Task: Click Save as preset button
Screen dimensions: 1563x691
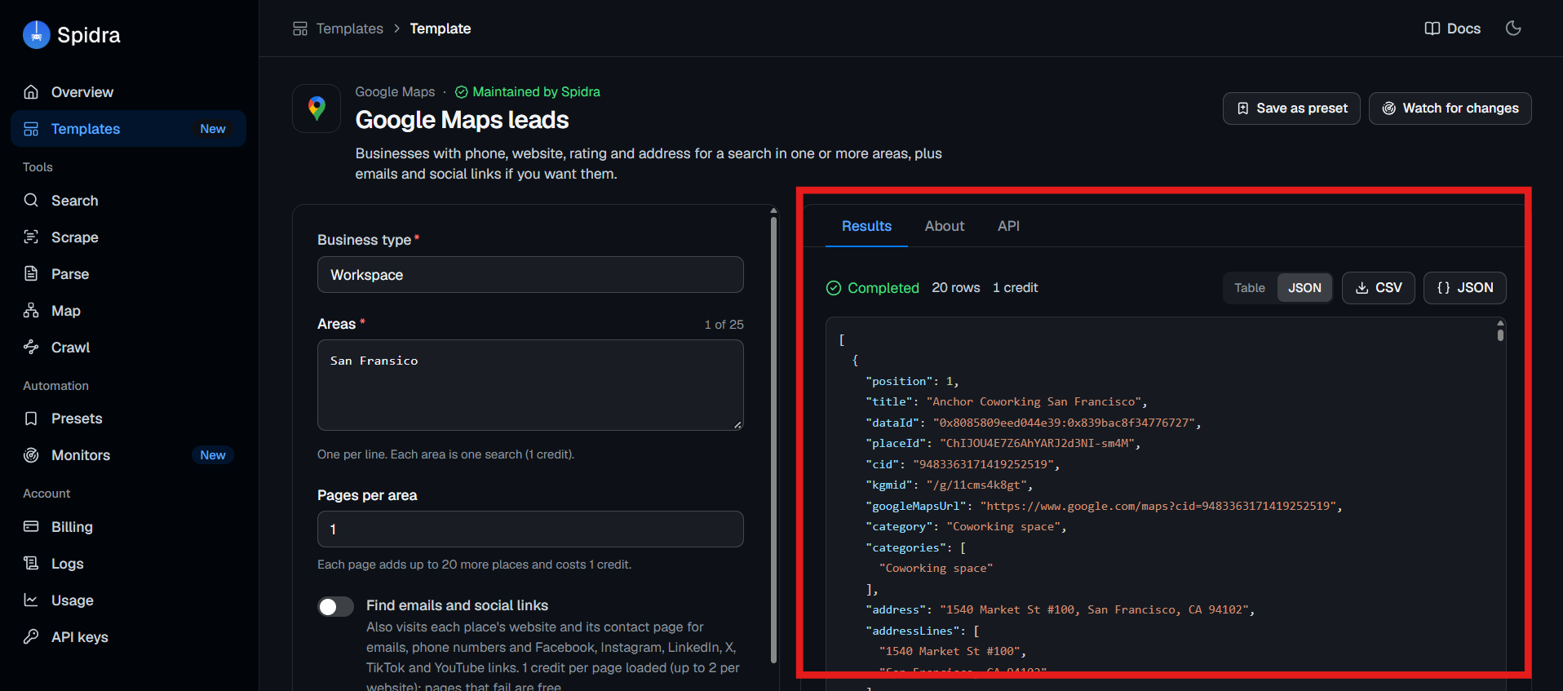Action: pyautogui.click(x=1291, y=109)
